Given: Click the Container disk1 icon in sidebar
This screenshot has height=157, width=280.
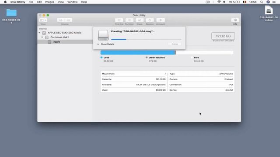Looking at the screenshot, I should [x=47, y=37].
